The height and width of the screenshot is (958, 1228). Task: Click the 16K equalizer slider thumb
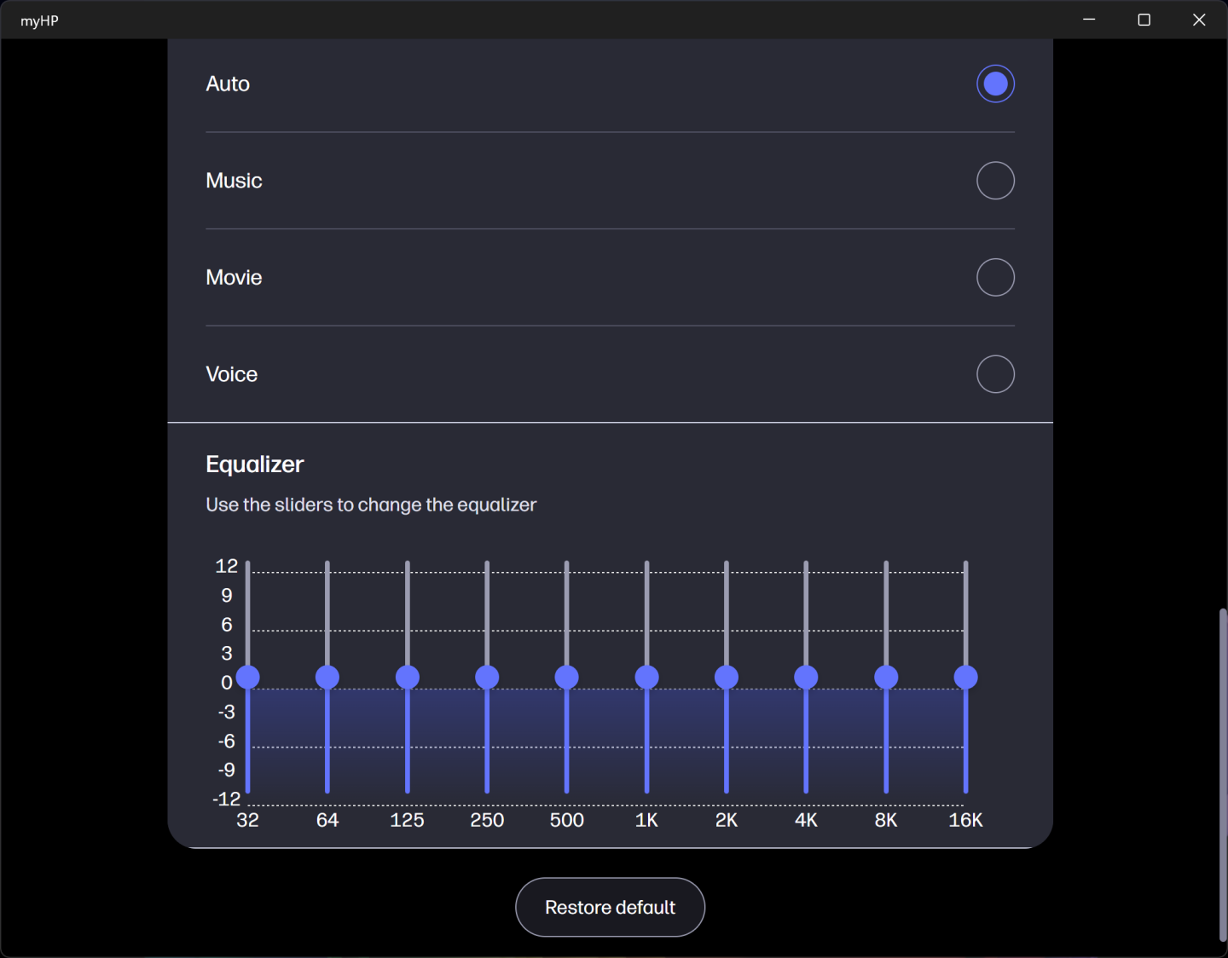point(965,677)
